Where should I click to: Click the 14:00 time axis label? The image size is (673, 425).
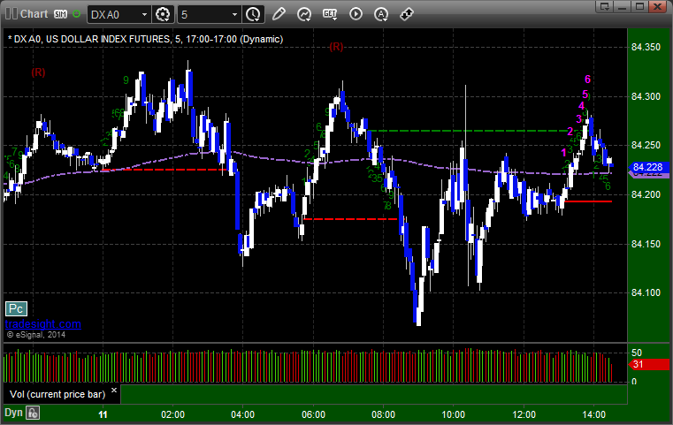[x=594, y=414]
